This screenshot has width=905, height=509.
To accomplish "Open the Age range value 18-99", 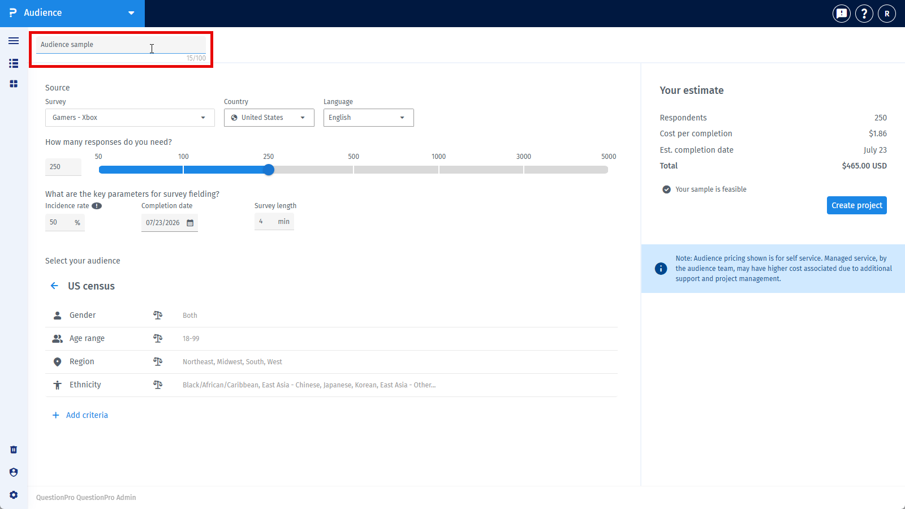I will [191, 339].
